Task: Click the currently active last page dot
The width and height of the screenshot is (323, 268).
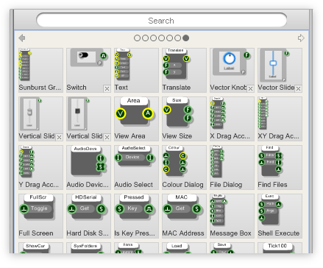Action: point(185,38)
